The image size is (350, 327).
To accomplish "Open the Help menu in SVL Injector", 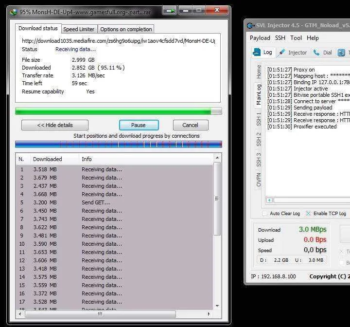I will point(313,38).
